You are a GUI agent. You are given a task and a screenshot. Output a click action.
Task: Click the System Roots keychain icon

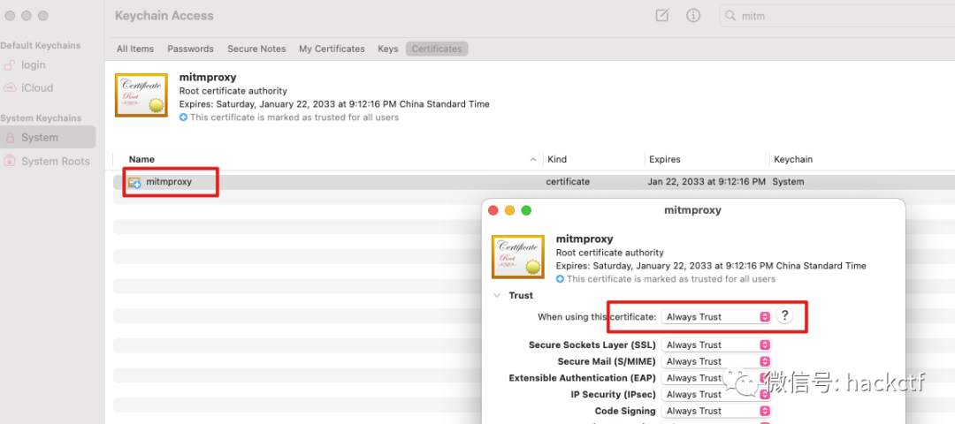[10, 161]
